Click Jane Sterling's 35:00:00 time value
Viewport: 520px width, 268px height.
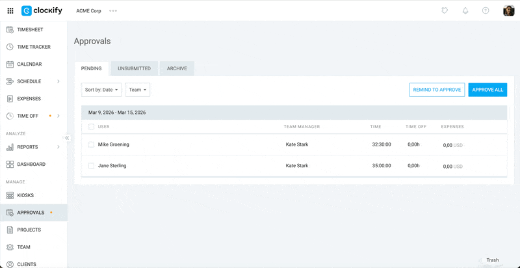(x=382, y=165)
